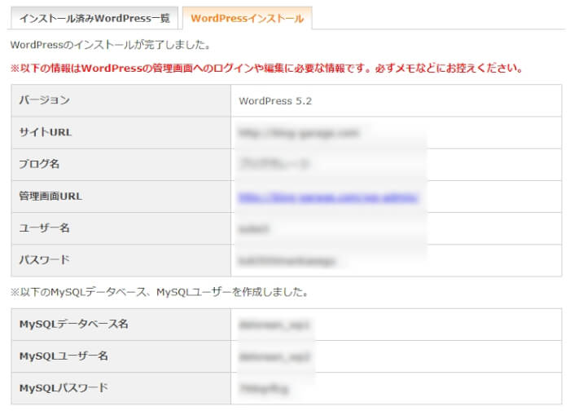The image size is (570, 411).
Task: Click the blurred MySQLユーザー名 value
Action: coord(274,356)
